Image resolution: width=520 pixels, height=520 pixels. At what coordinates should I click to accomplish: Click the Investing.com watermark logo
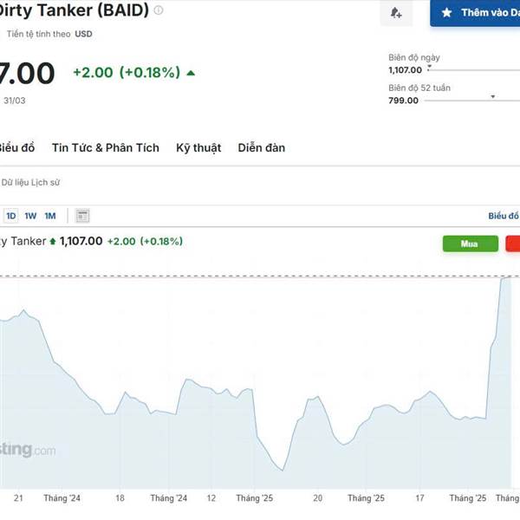[27, 450]
